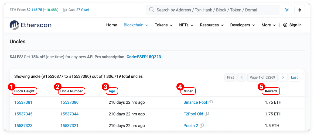Image resolution: width=314 pixels, height=136 pixels.
Task: Click the gas pump icon
Action: click(x=65, y=10)
